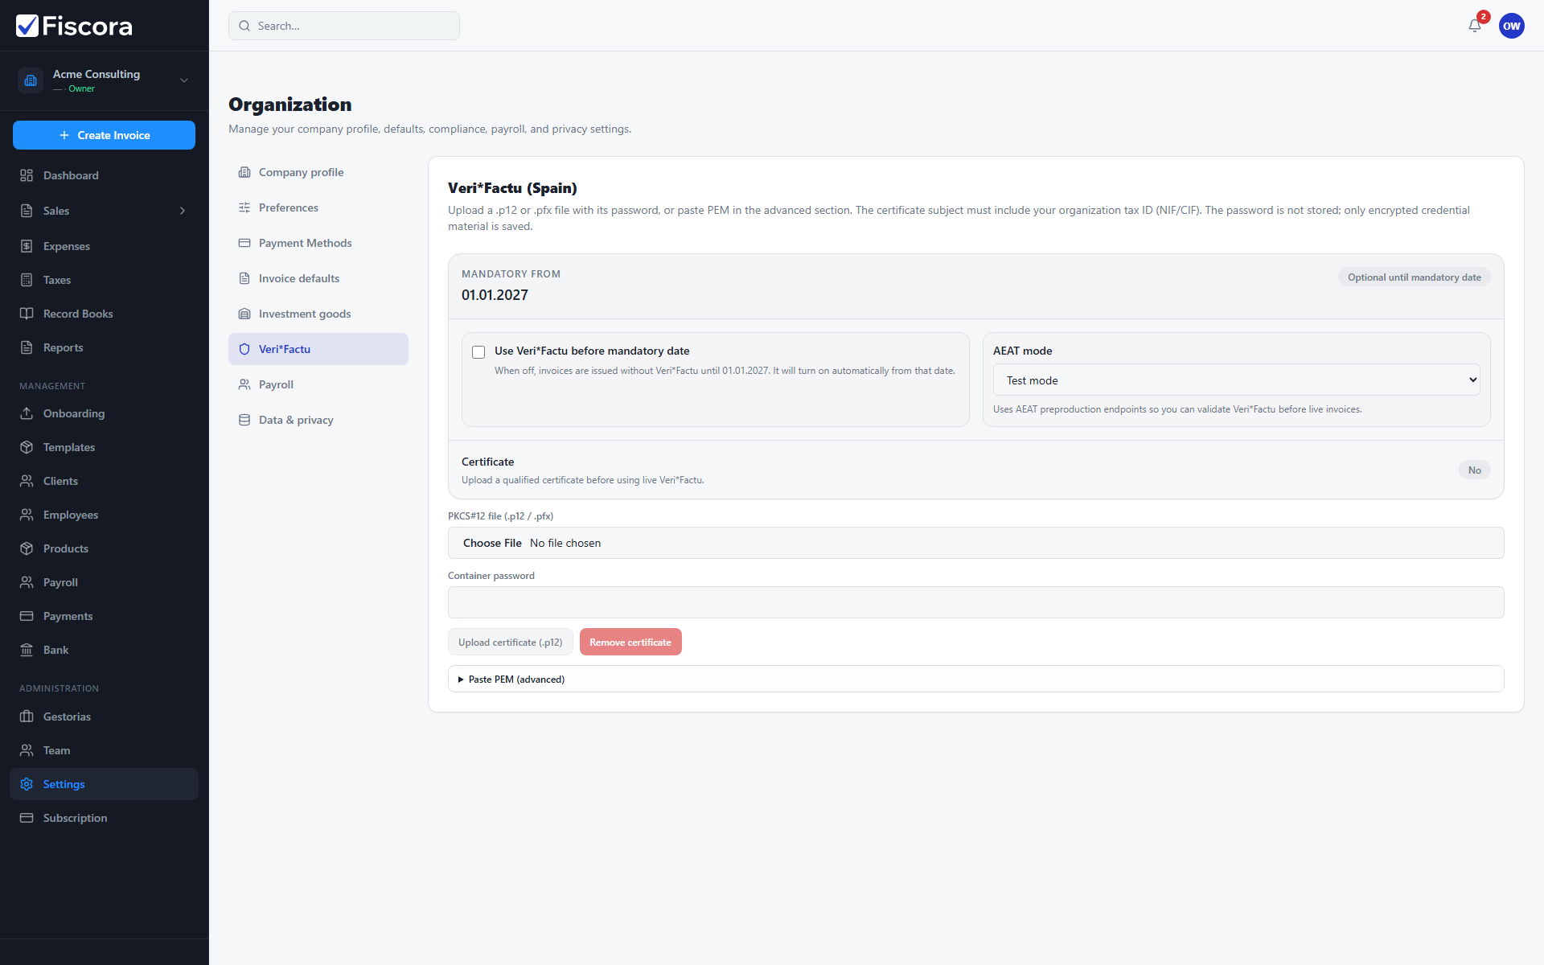Click the Reports file icon

point(27,347)
